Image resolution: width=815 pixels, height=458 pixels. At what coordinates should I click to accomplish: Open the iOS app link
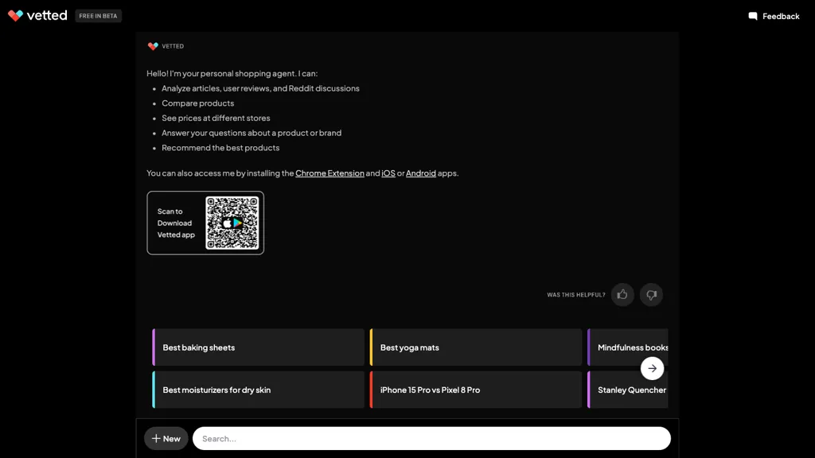(x=388, y=173)
